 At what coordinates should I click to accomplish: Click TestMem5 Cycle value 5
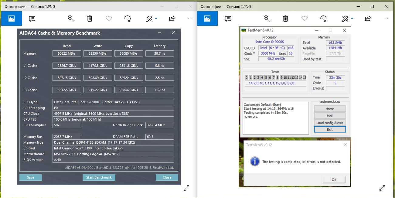click(335, 83)
